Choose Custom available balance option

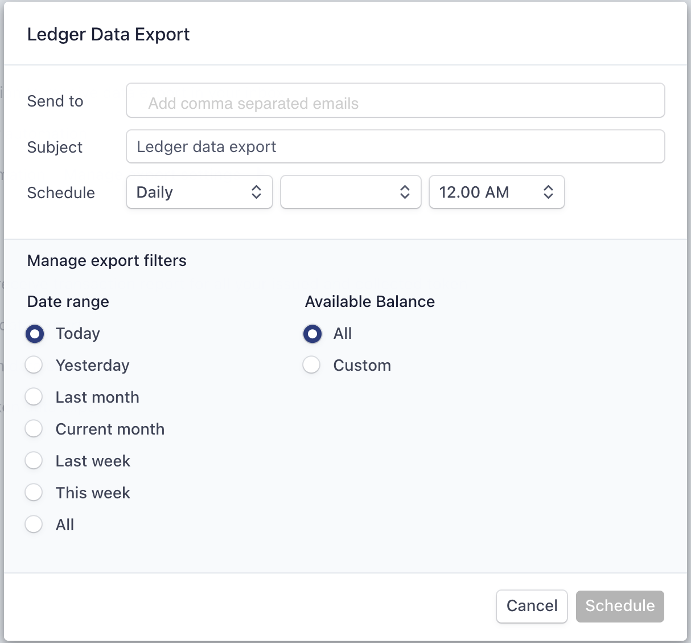click(312, 365)
